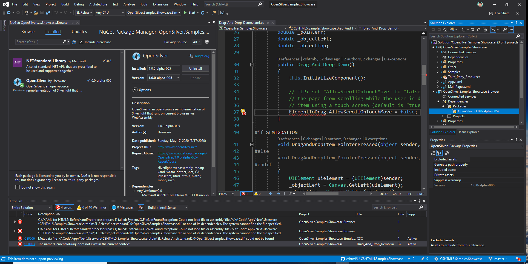Click the error count indicator in the editor status bar
The height and width of the screenshot is (264, 528).
[246, 194]
